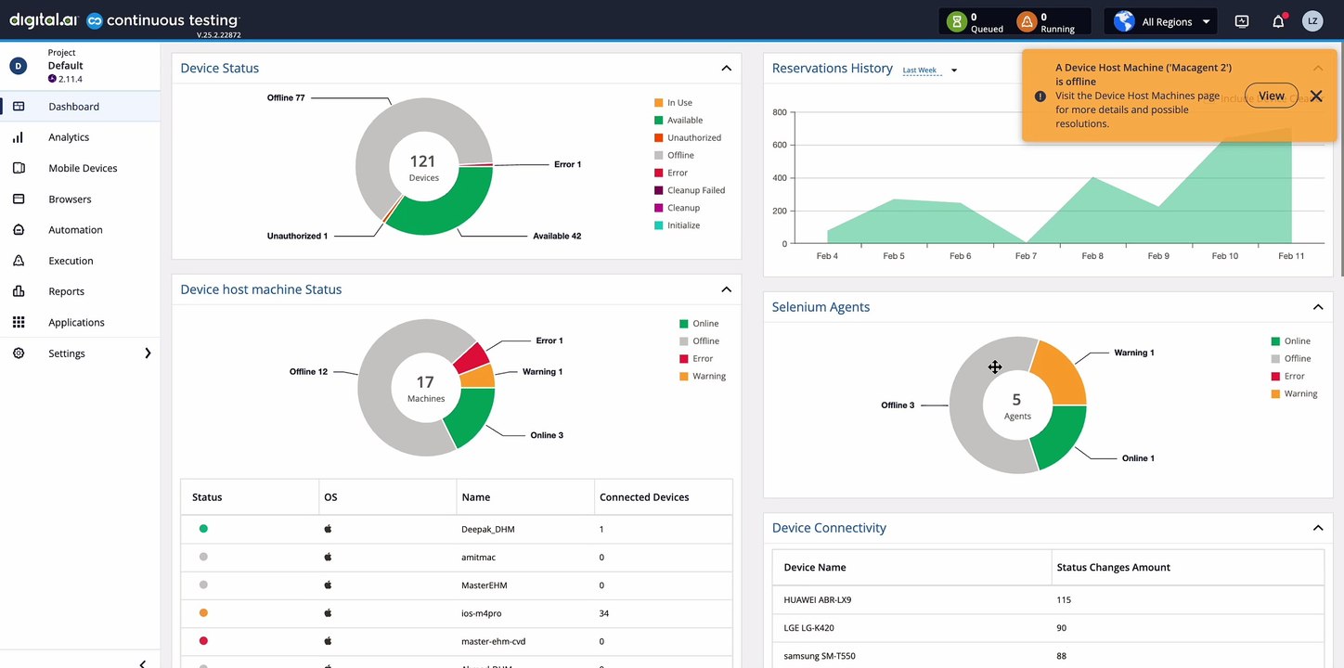Click the page vertical scrollbar
Screen dimensions: 1344x668
[x=1341, y=158]
